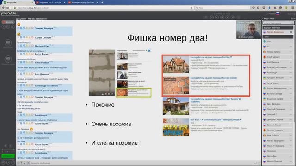Click the chat message input field
This screenshot has width=296, height=166.
pyautogui.click(x=142, y=163)
